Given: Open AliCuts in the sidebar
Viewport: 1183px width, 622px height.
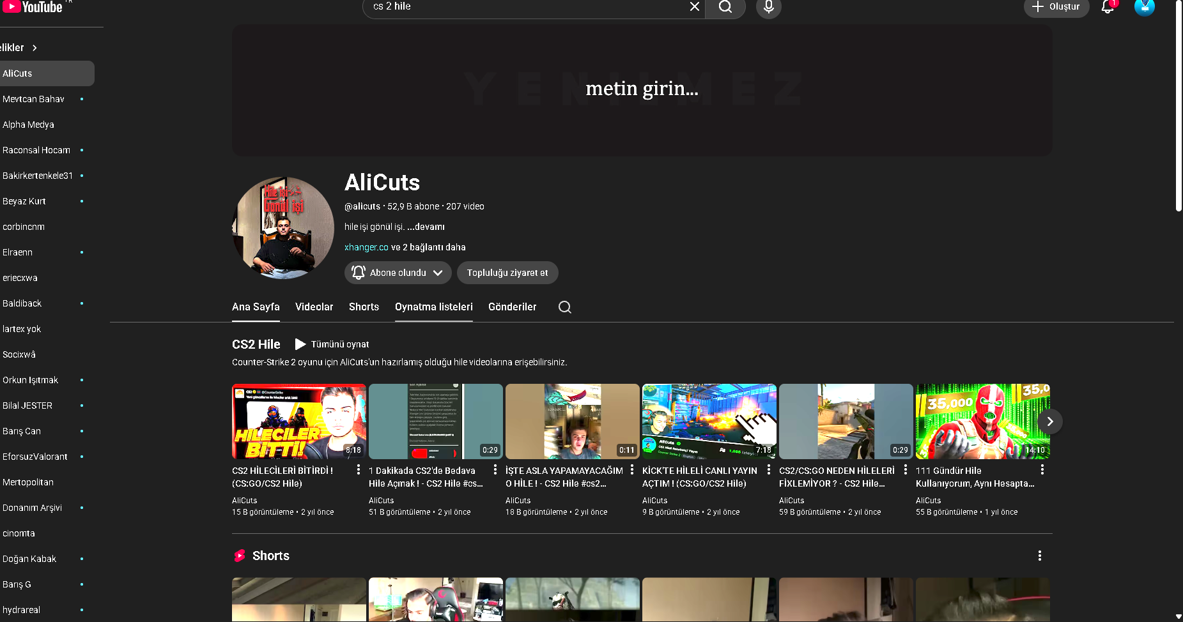Looking at the screenshot, I should (46, 73).
